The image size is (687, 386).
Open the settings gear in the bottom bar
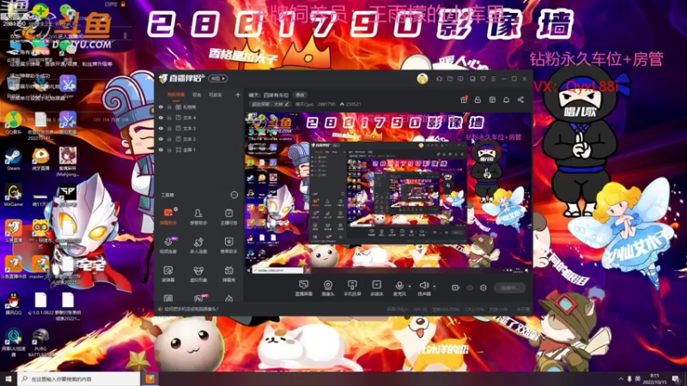click(483, 287)
